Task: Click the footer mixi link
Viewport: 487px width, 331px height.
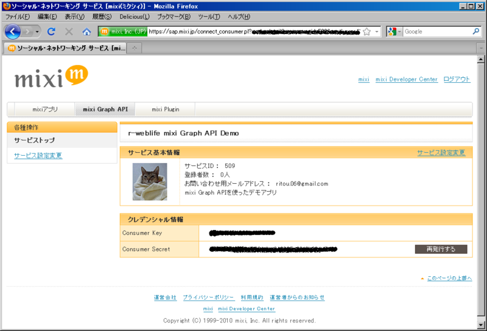Action: pos(208,308)
